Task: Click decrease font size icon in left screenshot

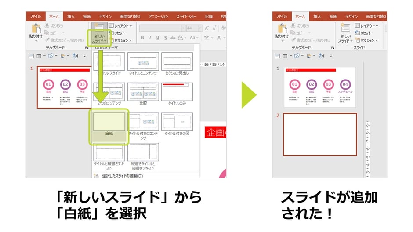Action: coord(214,28)
